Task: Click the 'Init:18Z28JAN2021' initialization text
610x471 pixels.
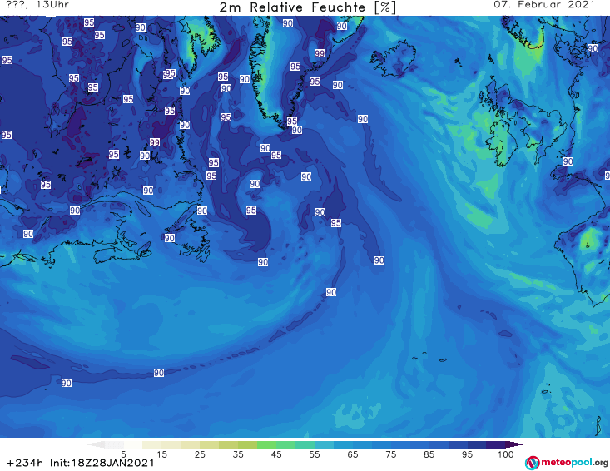Action: click(x=102, y=464)
